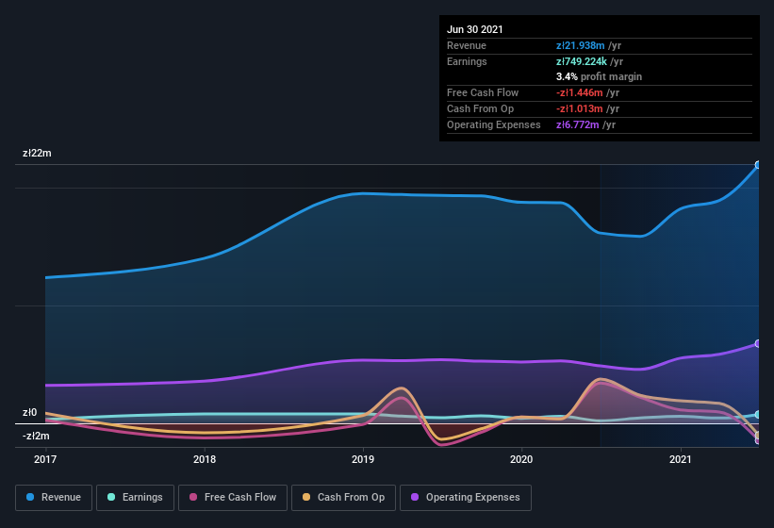This screenshot has height=528, width=774.
Task: Click the -zł2m y-axis label
Action: pos(36,437)
